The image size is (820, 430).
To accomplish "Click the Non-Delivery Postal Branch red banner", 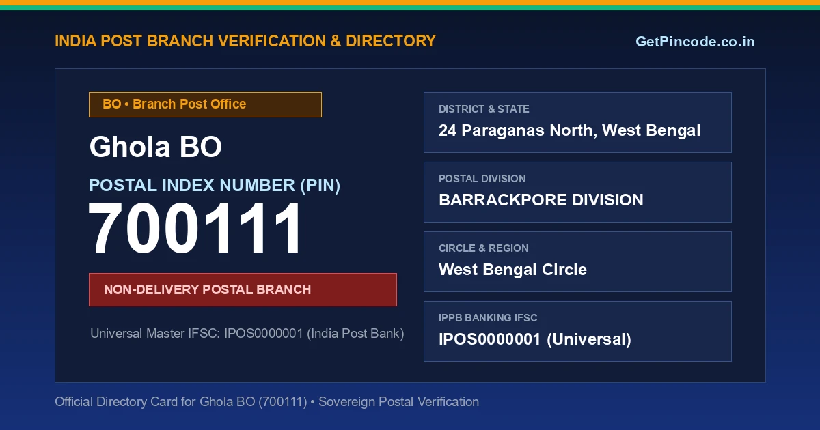I will click(243, 289).
